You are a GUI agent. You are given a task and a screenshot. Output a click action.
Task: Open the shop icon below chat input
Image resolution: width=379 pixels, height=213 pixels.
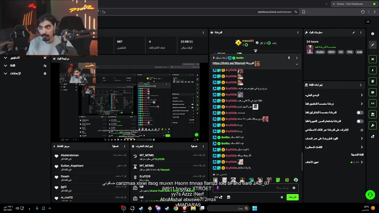229,197
